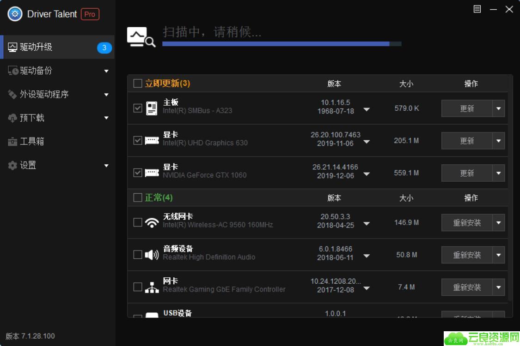The height and width of the screenshot is (346, 520).
Task: Click the Wi-Fi icon for Wireless-AC 9560
Action: coord(152,222)
